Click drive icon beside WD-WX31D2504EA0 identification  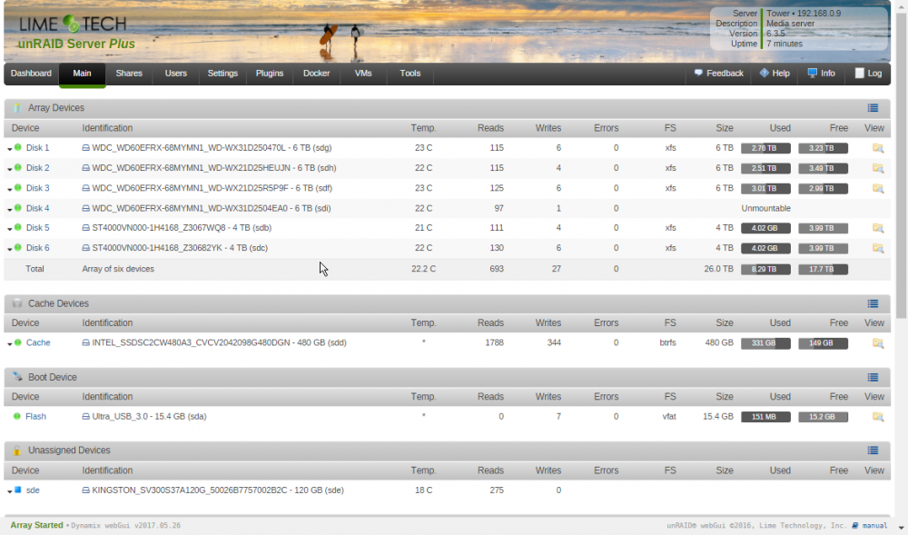point(85,208)
